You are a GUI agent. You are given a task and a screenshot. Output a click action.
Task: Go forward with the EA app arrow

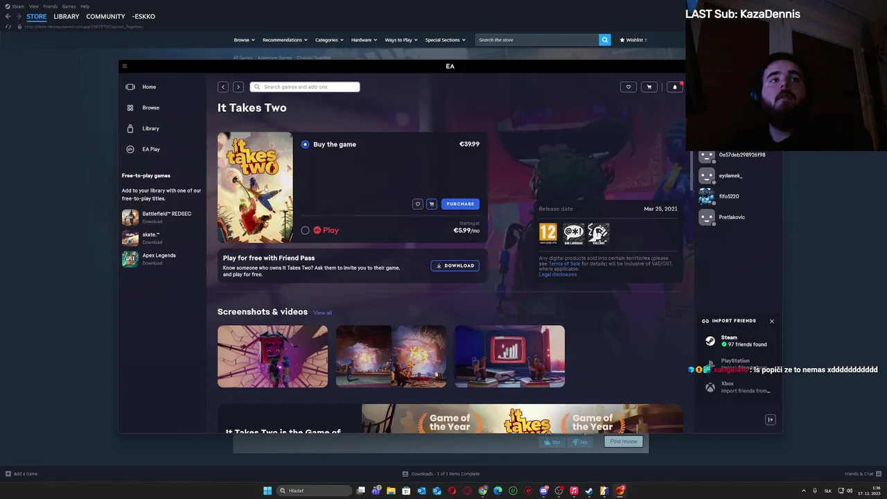tap(238, 87)
